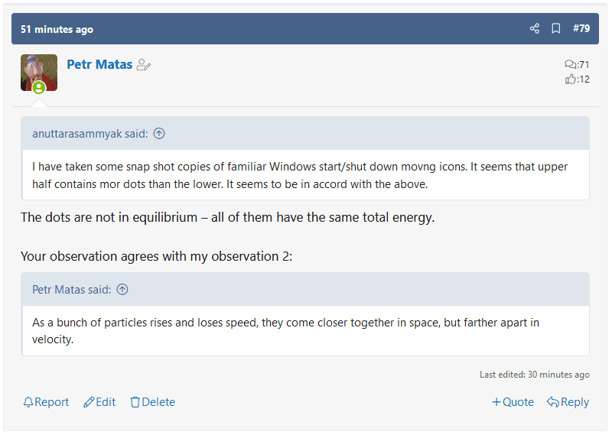Delete this post with the Delete button
The width and height of the screenshot is (612, 435).
pos(152,402)
